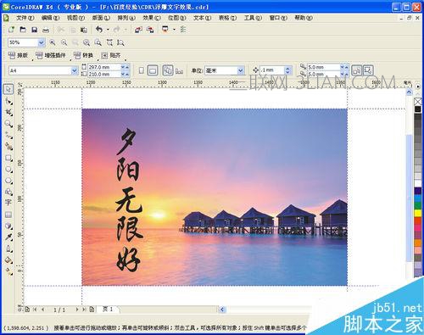This screenshot has height=335, width=424.
Task: Print the document
Action: pyautogui.click(x=46, y=30)
